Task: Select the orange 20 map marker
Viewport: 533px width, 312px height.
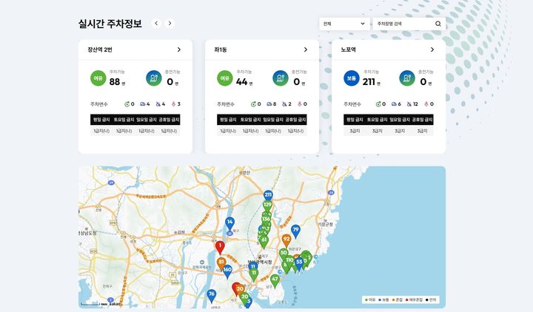Action: (240, 289)
